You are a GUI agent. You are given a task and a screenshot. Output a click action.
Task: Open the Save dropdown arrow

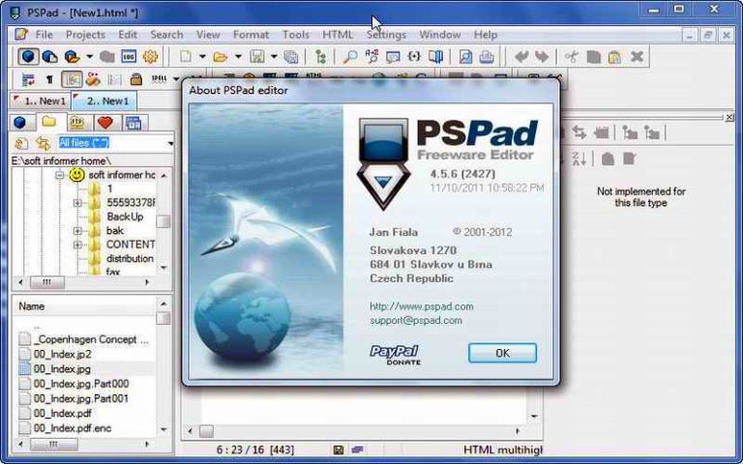[274, 57]
